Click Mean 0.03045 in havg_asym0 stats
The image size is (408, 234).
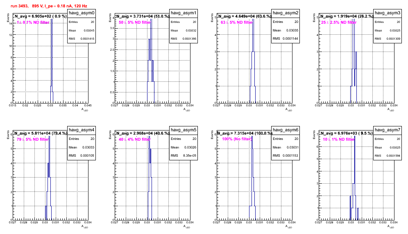[x=82, y=31]
